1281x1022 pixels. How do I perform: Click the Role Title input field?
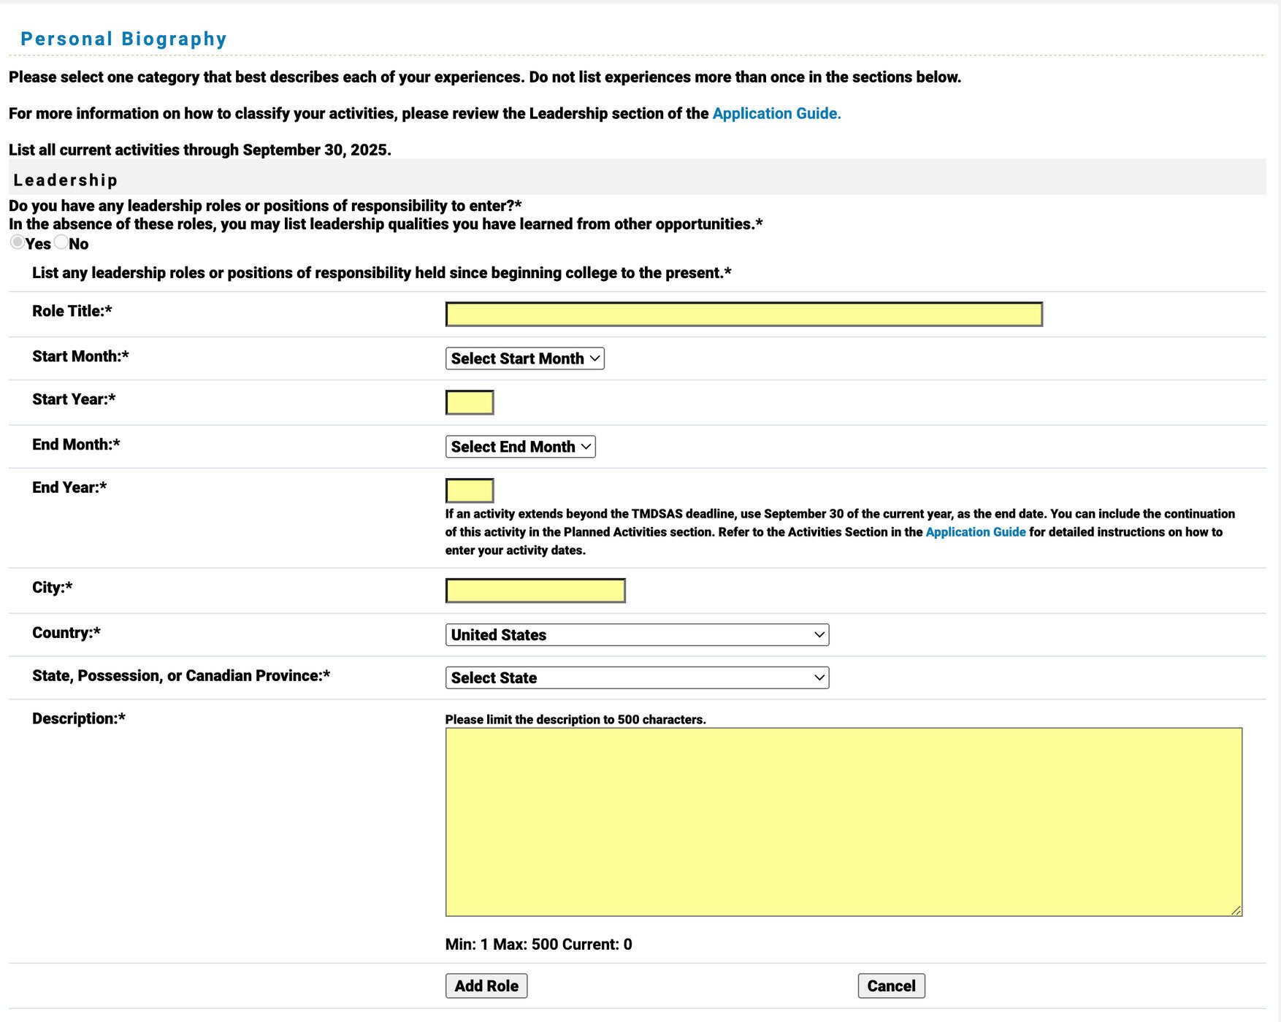tap(743, 314)
